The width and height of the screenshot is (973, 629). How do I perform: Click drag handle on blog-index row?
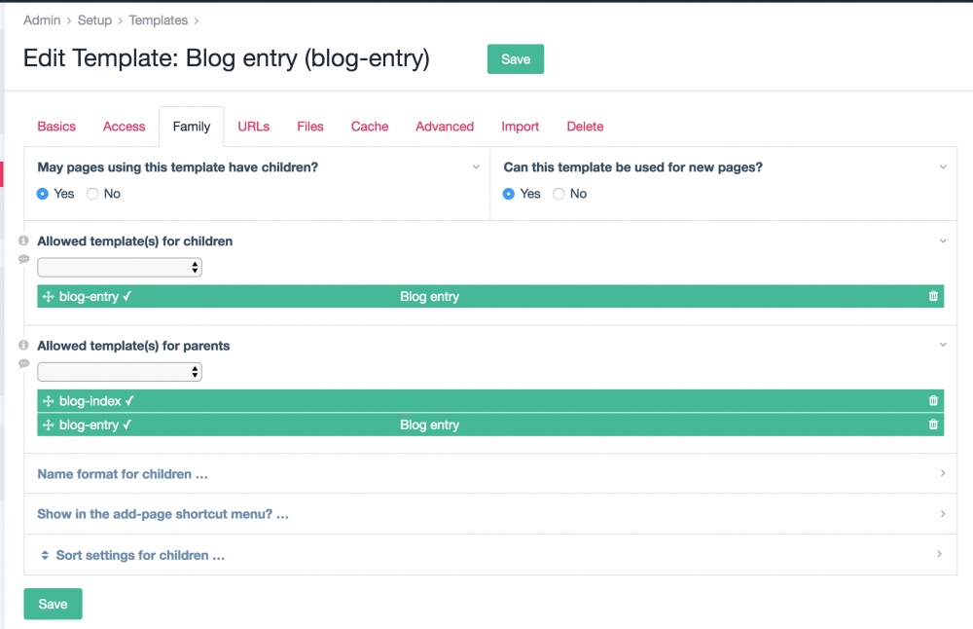pos(48,401)
